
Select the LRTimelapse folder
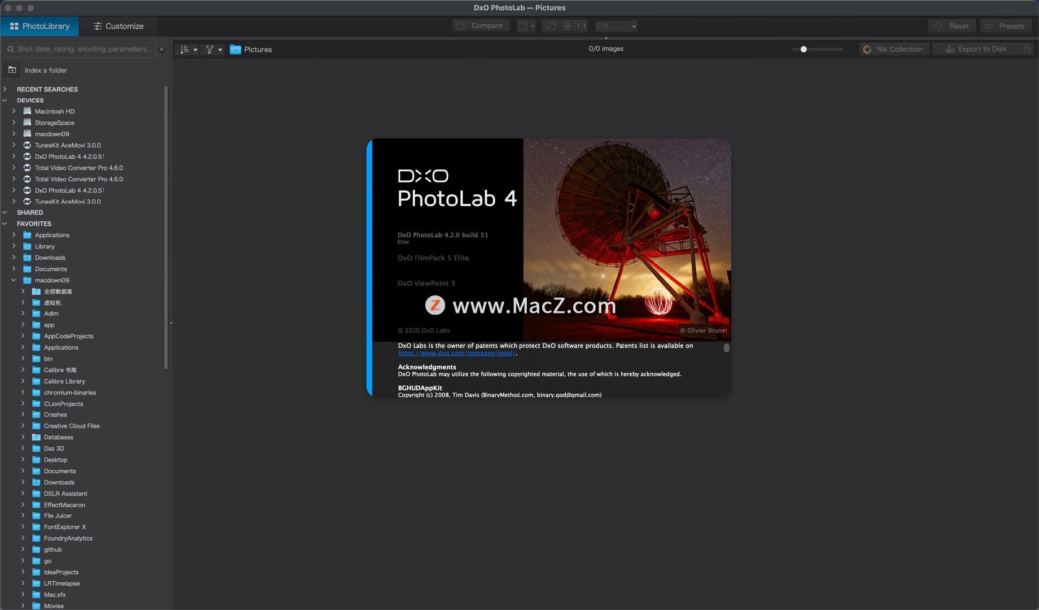pyautogui.click(x=62, y=583)
